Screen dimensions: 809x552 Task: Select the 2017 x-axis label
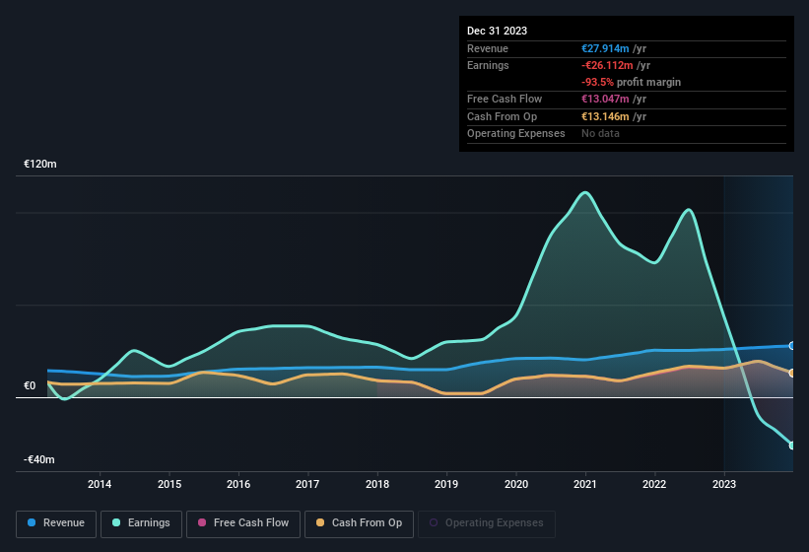click(307, 484)
